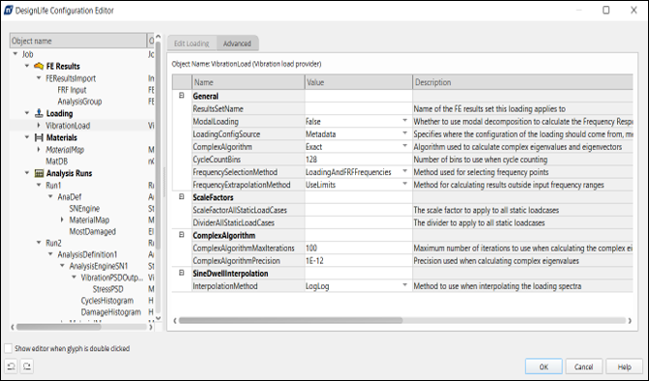Collapse the FEResultsImport node
649x381 pixels.
pos(39,78)
